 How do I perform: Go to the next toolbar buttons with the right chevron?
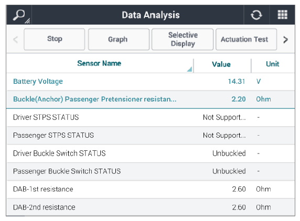tap(286, 40)
